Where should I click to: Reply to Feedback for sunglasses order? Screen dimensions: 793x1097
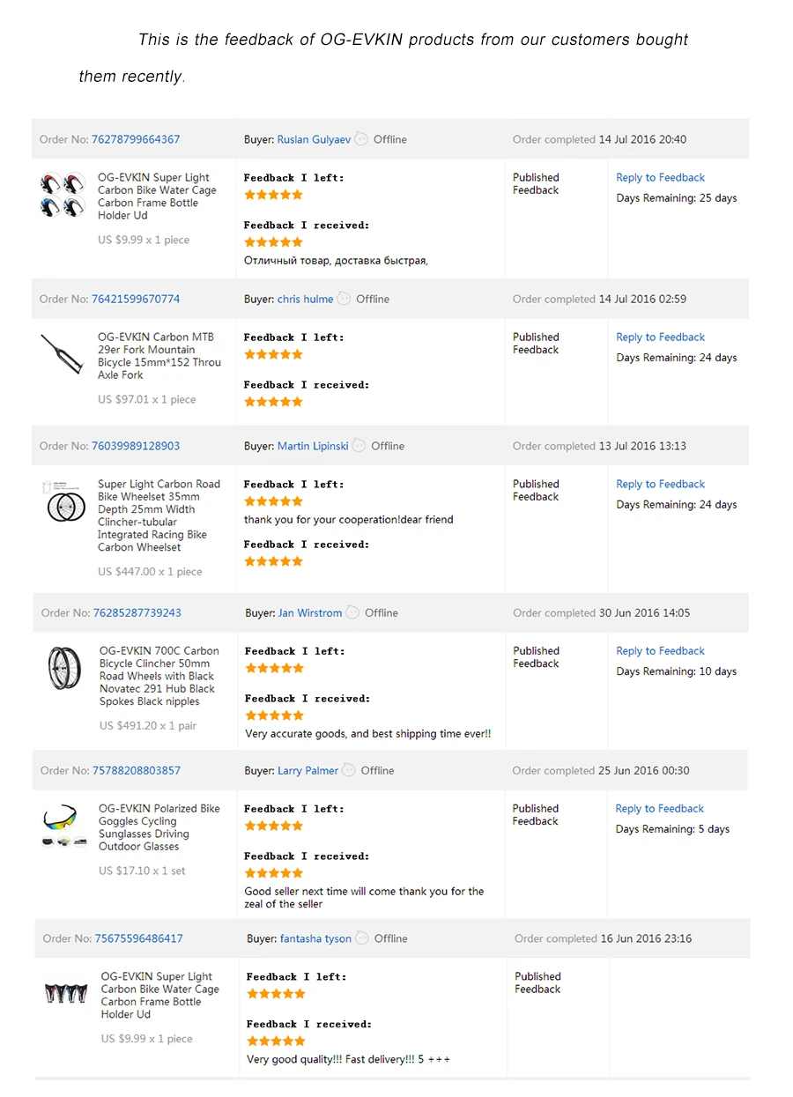(659, 808)
